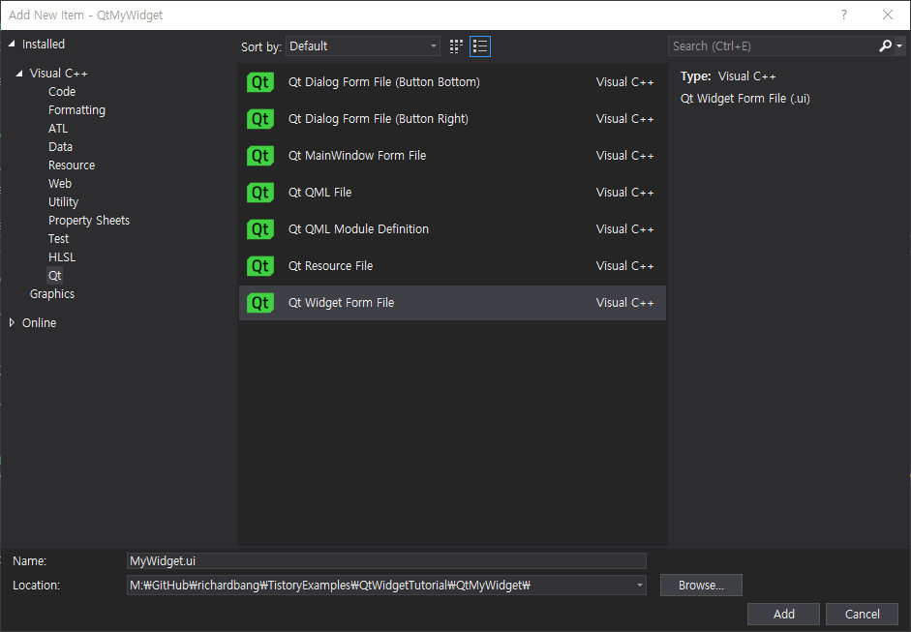Click the Add button

[x=783, y=614]
